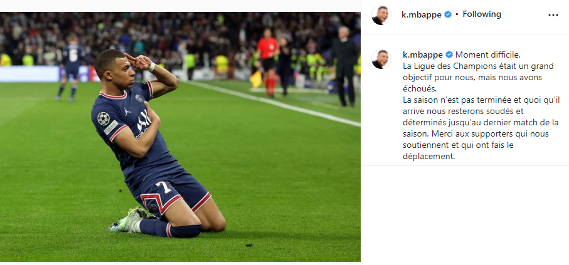
Task: Click the verified badge beside header username
Action: point(448,14)
